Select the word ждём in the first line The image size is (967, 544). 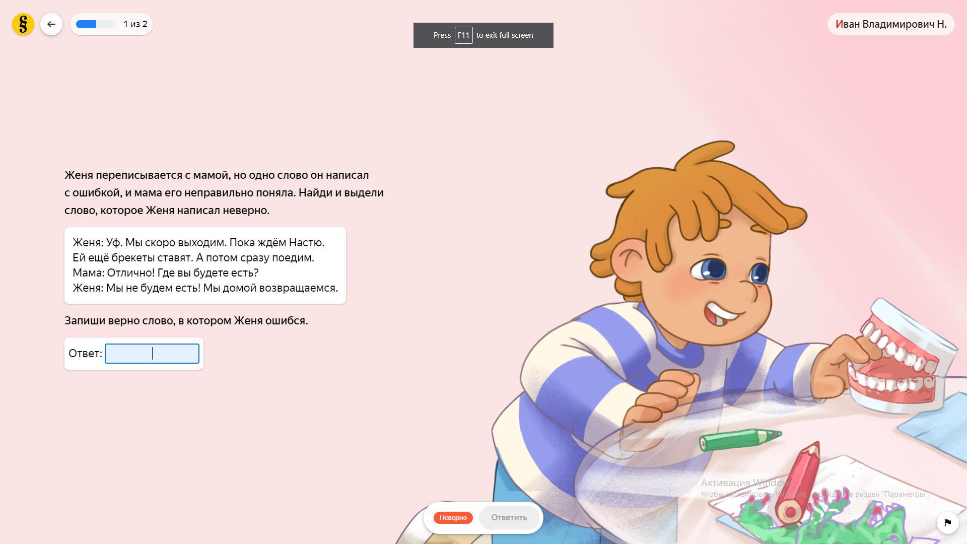(271, 243)
